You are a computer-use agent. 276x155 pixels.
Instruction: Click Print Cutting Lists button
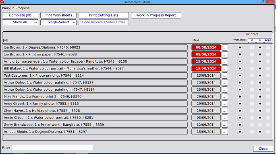tap(104, 15)
